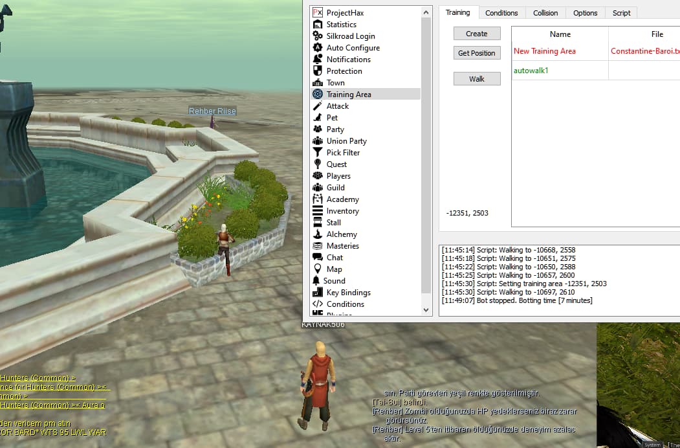Click the Get Position button

(477, 53)
